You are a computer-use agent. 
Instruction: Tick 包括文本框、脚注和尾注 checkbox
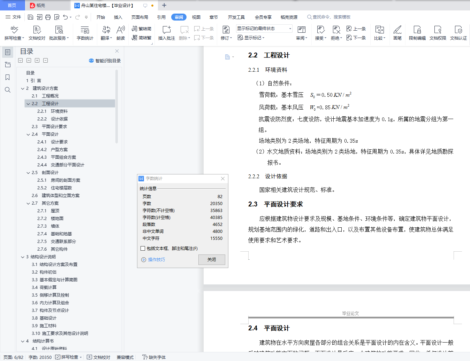coord(143,249)
